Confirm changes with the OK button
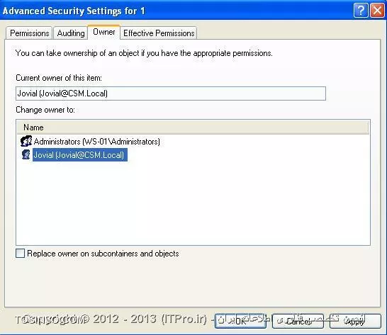The height and width of the screenshot is (335, 387). click(x=240, y=321)
